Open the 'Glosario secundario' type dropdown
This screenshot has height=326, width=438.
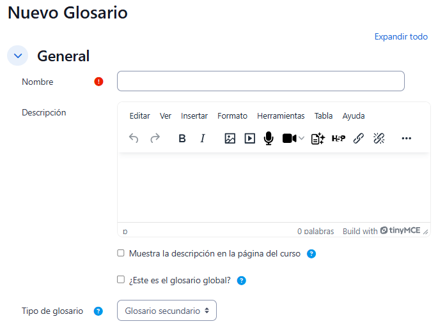point(167,311)
